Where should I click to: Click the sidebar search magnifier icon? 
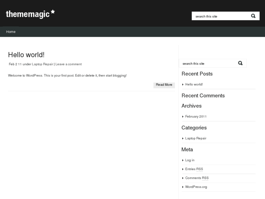tap(240, 63)
